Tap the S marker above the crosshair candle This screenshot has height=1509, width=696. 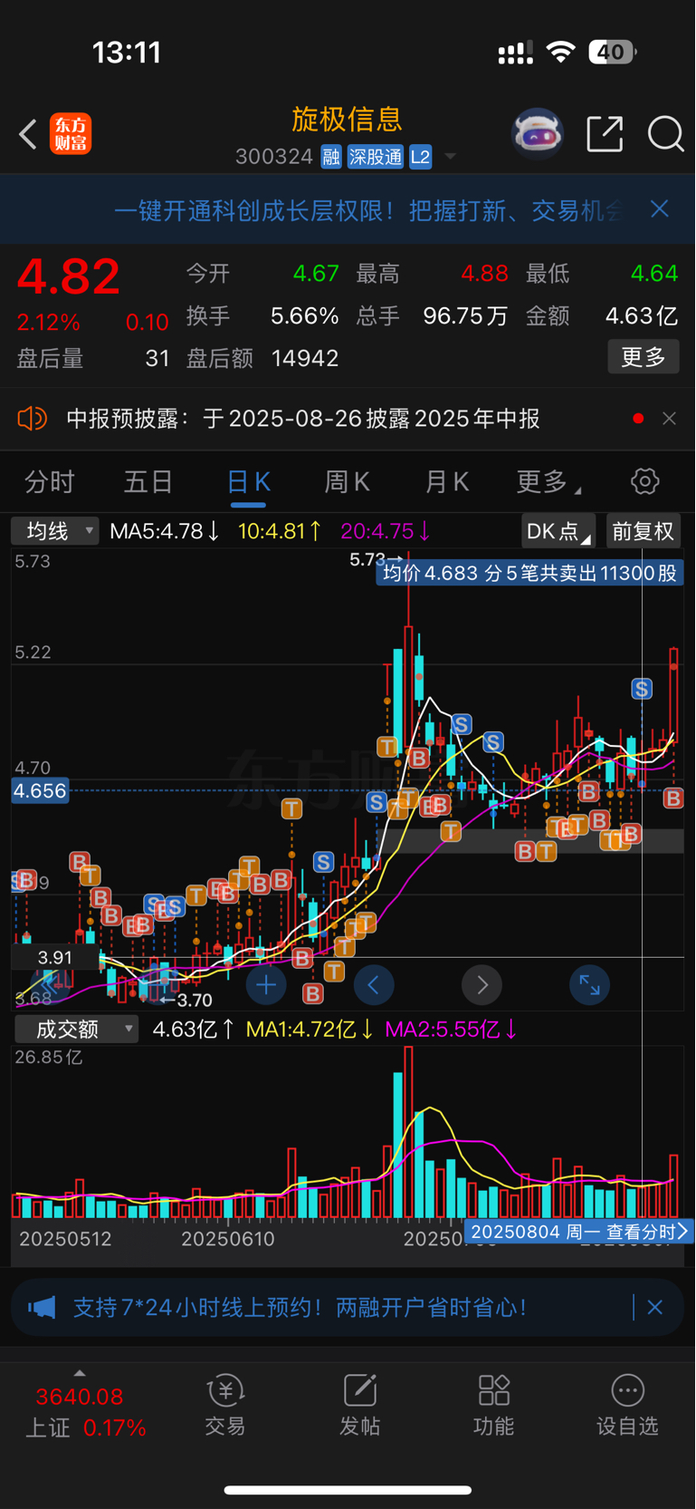point(642,689)
